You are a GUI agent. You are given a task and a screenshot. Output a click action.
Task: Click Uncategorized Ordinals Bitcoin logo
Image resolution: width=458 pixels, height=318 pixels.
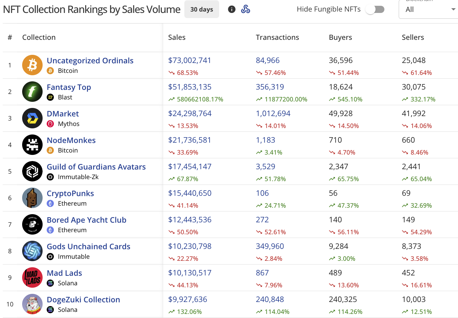click(32, 65)
